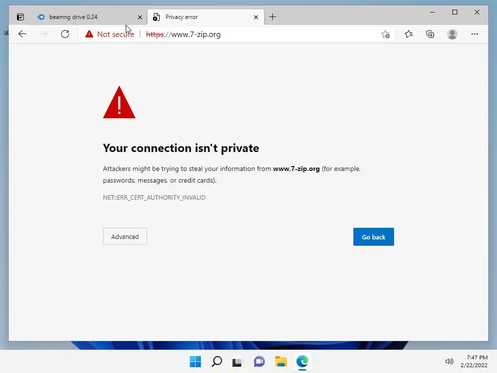The width and height of the screenshot is (497, 373).
Task: Click the Your connection isn't private heading
Action: (181, 148)
